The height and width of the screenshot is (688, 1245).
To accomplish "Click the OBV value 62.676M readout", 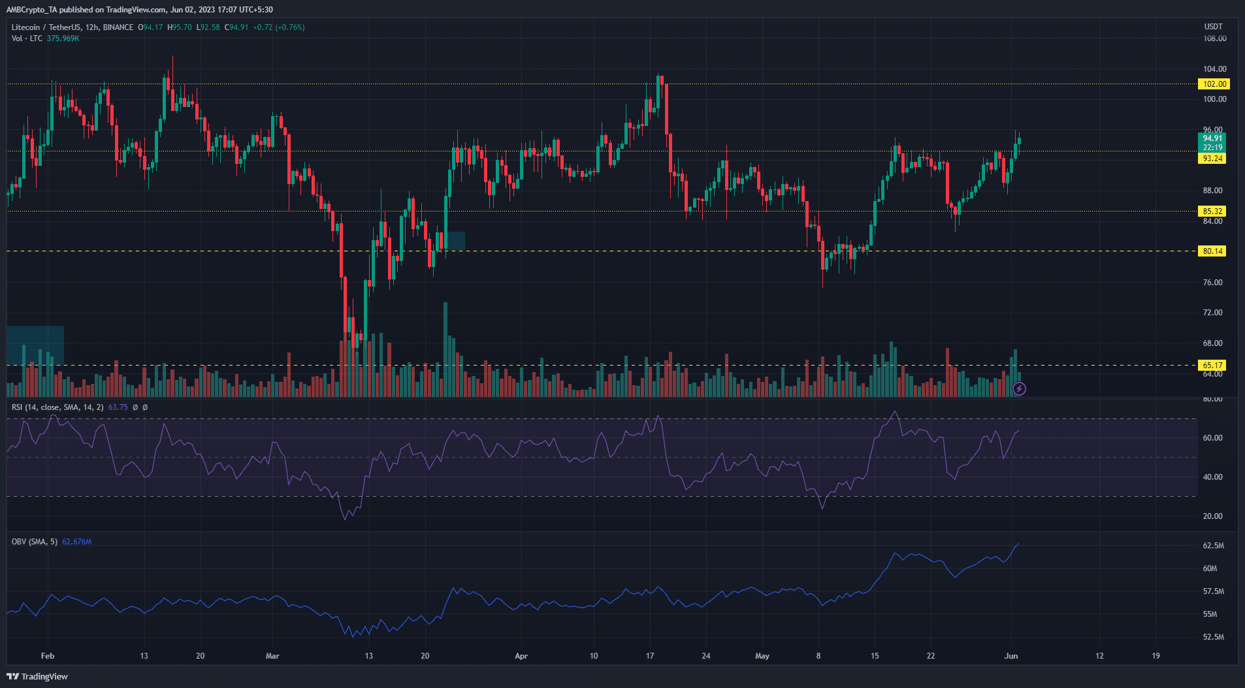I will tap(76, 542).
